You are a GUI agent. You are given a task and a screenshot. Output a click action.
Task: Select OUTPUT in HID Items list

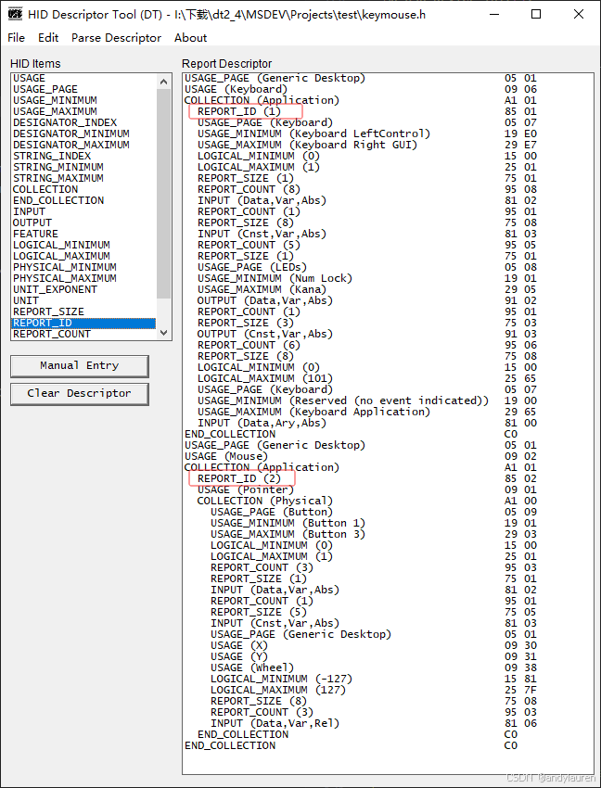pyautogui.click(x=83, y=222)
